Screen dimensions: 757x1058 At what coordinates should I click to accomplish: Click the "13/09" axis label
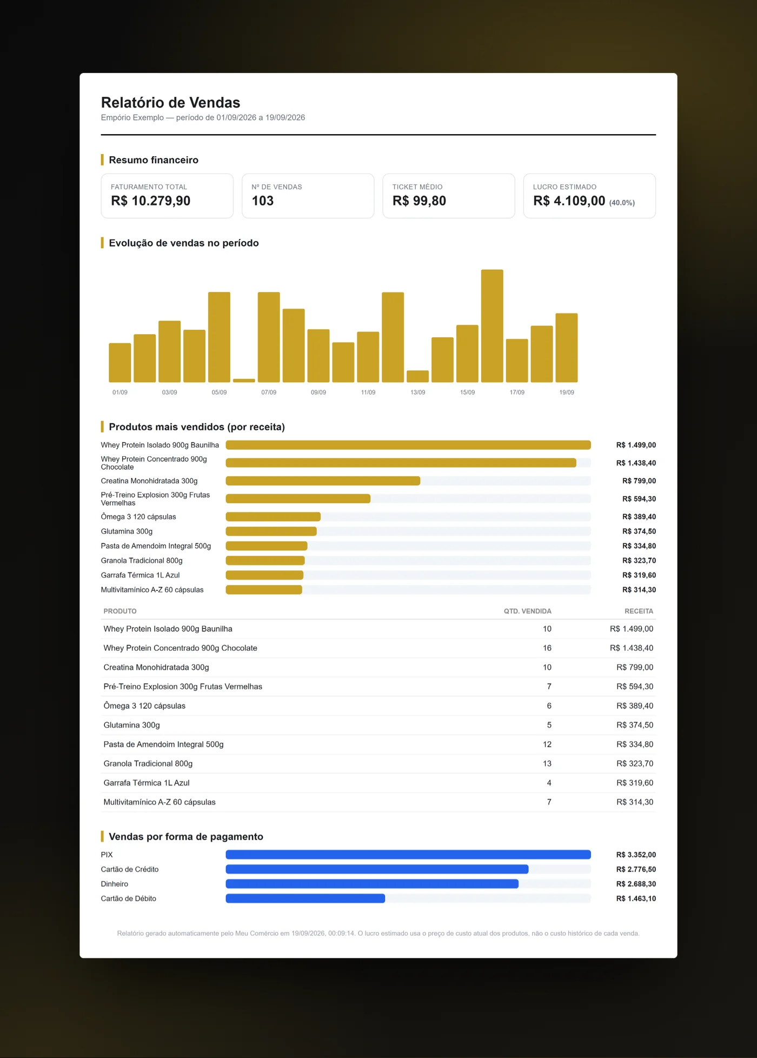pyautogui.click(x=417, y=392)
